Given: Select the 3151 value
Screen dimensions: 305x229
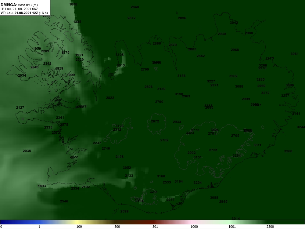Looking at the screenshot, I should [198, 157].
